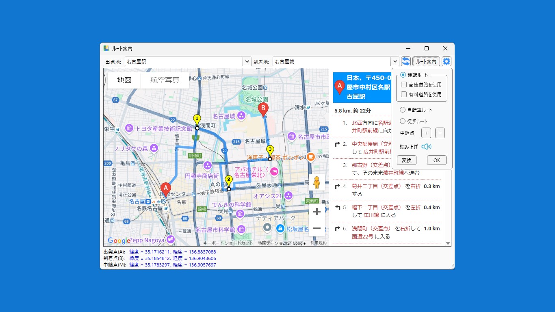Click the Google logo on map

click(x=119, y=240)
